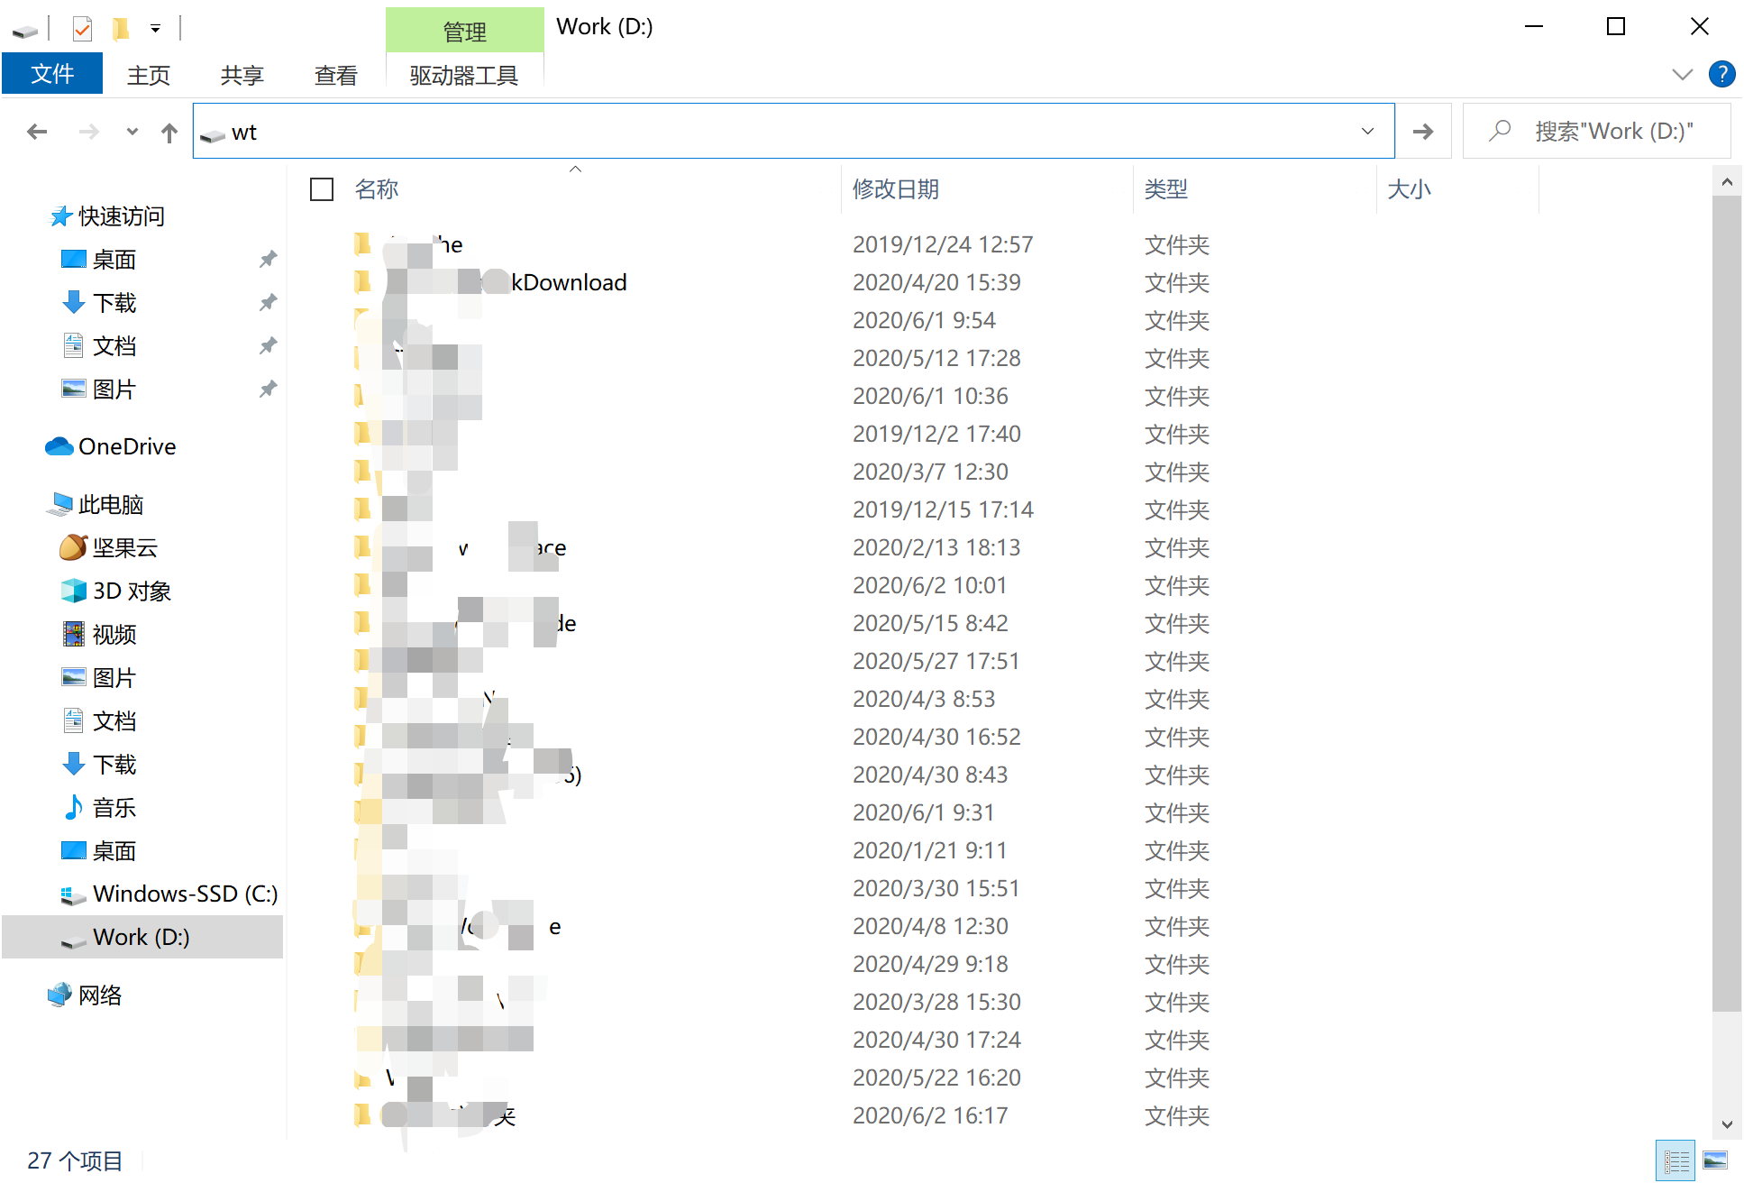Sort files by the 修改日期 column header
Image resolution: width=1744 pixels, height=1183 pixels.
pyautogui.click(x=895, y=189)
